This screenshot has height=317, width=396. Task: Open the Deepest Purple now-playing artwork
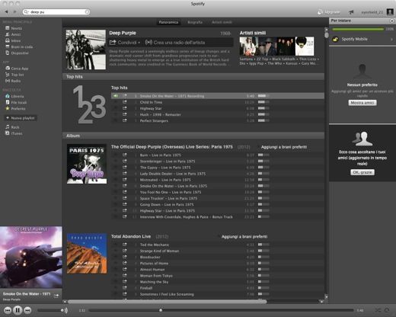click(x=31, y=258)
